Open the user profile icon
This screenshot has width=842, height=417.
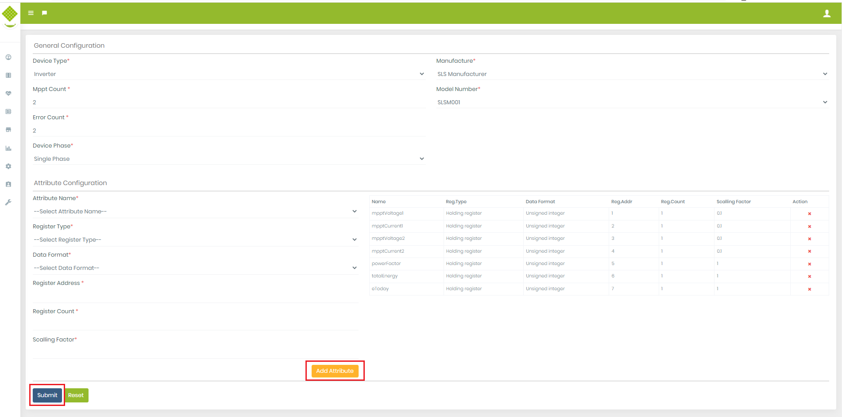(x=827, y=14)
